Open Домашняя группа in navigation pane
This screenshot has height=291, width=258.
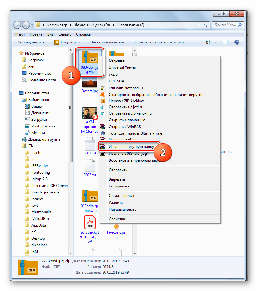click(44, 139)
